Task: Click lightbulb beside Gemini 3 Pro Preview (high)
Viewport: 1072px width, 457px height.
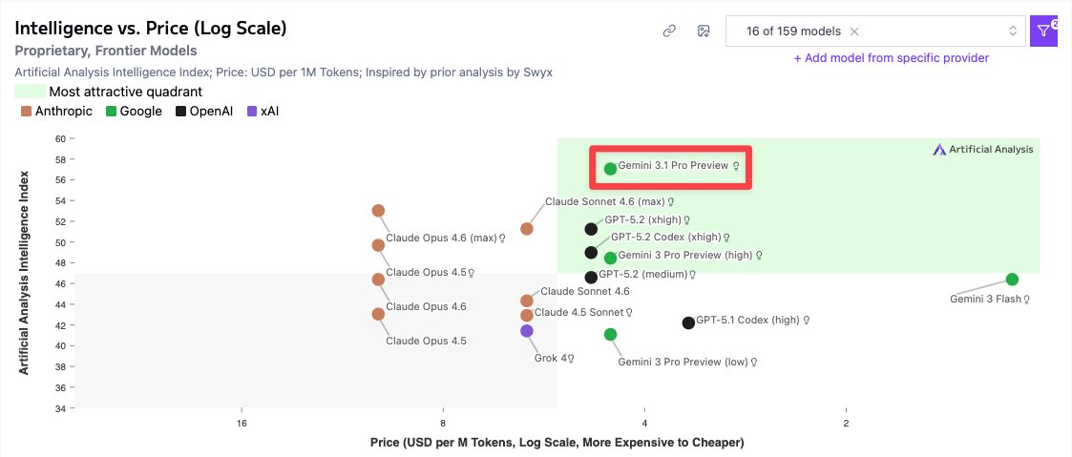Action: (x=759, y=256)
